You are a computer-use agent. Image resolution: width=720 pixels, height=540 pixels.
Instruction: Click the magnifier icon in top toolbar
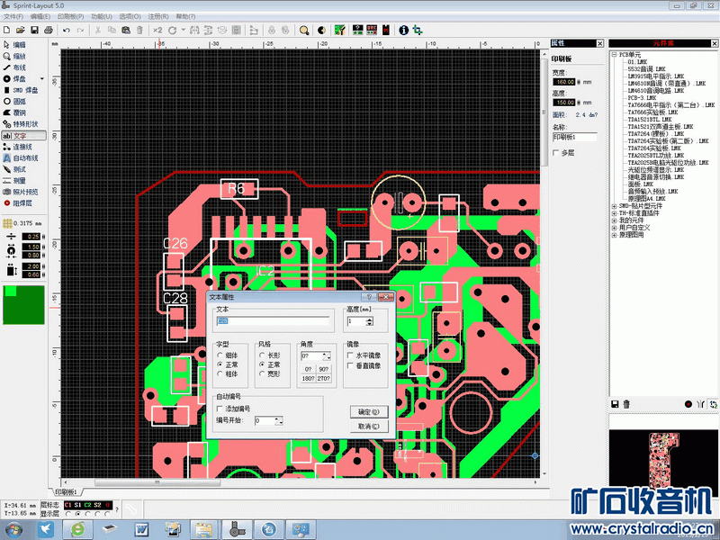(304, 30)
